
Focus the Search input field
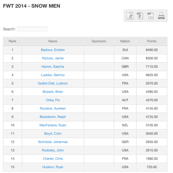(x=32, y=29)
